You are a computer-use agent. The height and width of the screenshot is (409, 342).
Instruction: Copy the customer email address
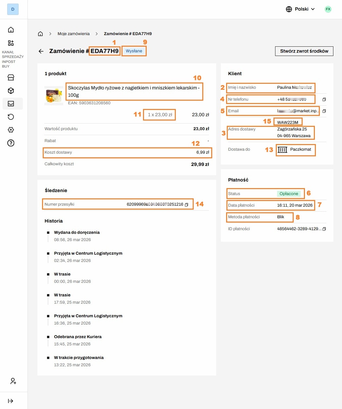coord(324,111)
